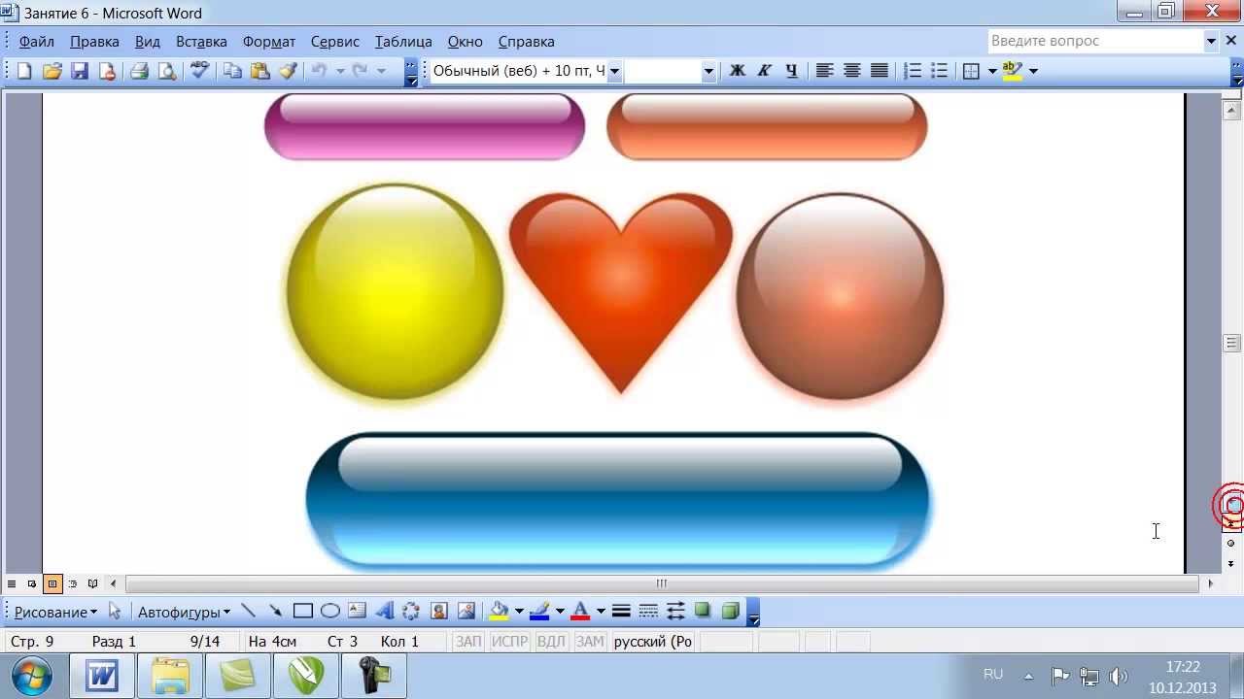
Task: Choose the Select Objects arrow
Action: click(x=115, y=612)
